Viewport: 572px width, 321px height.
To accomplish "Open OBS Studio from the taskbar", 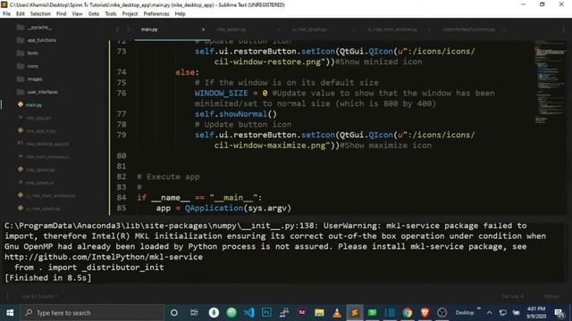I will click(442, 313).
